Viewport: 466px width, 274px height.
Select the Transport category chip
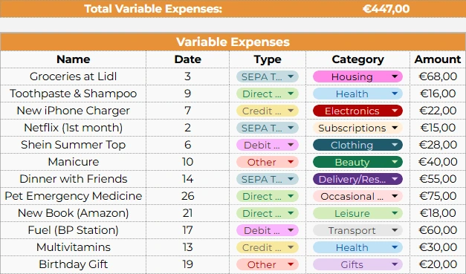[357, 230]
